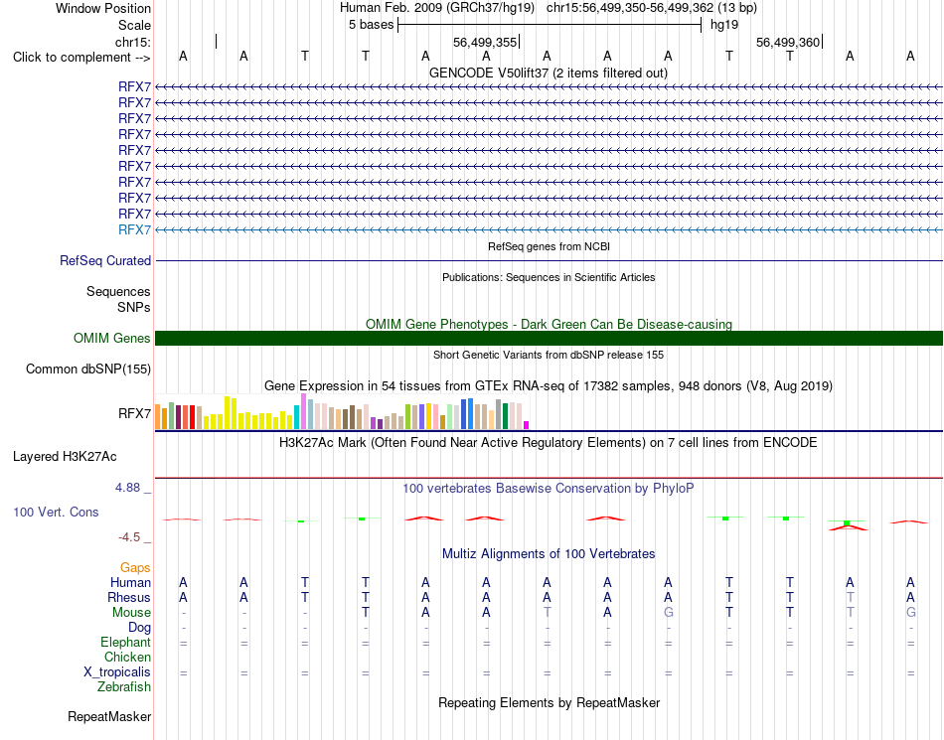The image size is (944, 740).
Task: Click the light-blue RFX7 transcript label
Action: pyautogui.click(x=134, y=229)
